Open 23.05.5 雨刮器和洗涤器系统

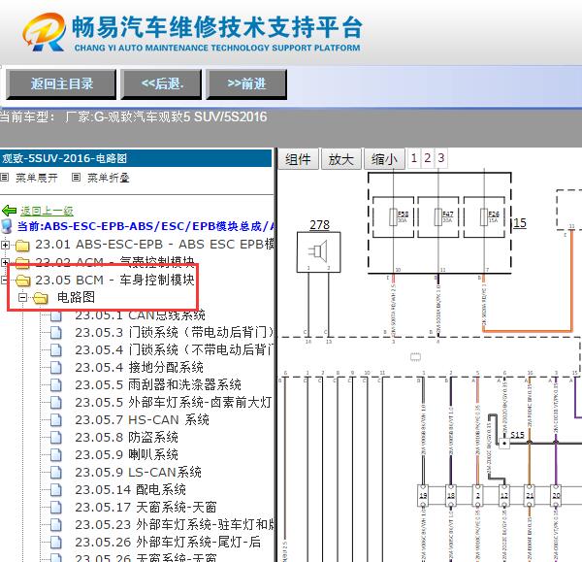point(158,384)
